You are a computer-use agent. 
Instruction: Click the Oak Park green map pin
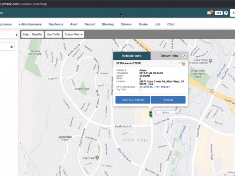coord(97,158)
